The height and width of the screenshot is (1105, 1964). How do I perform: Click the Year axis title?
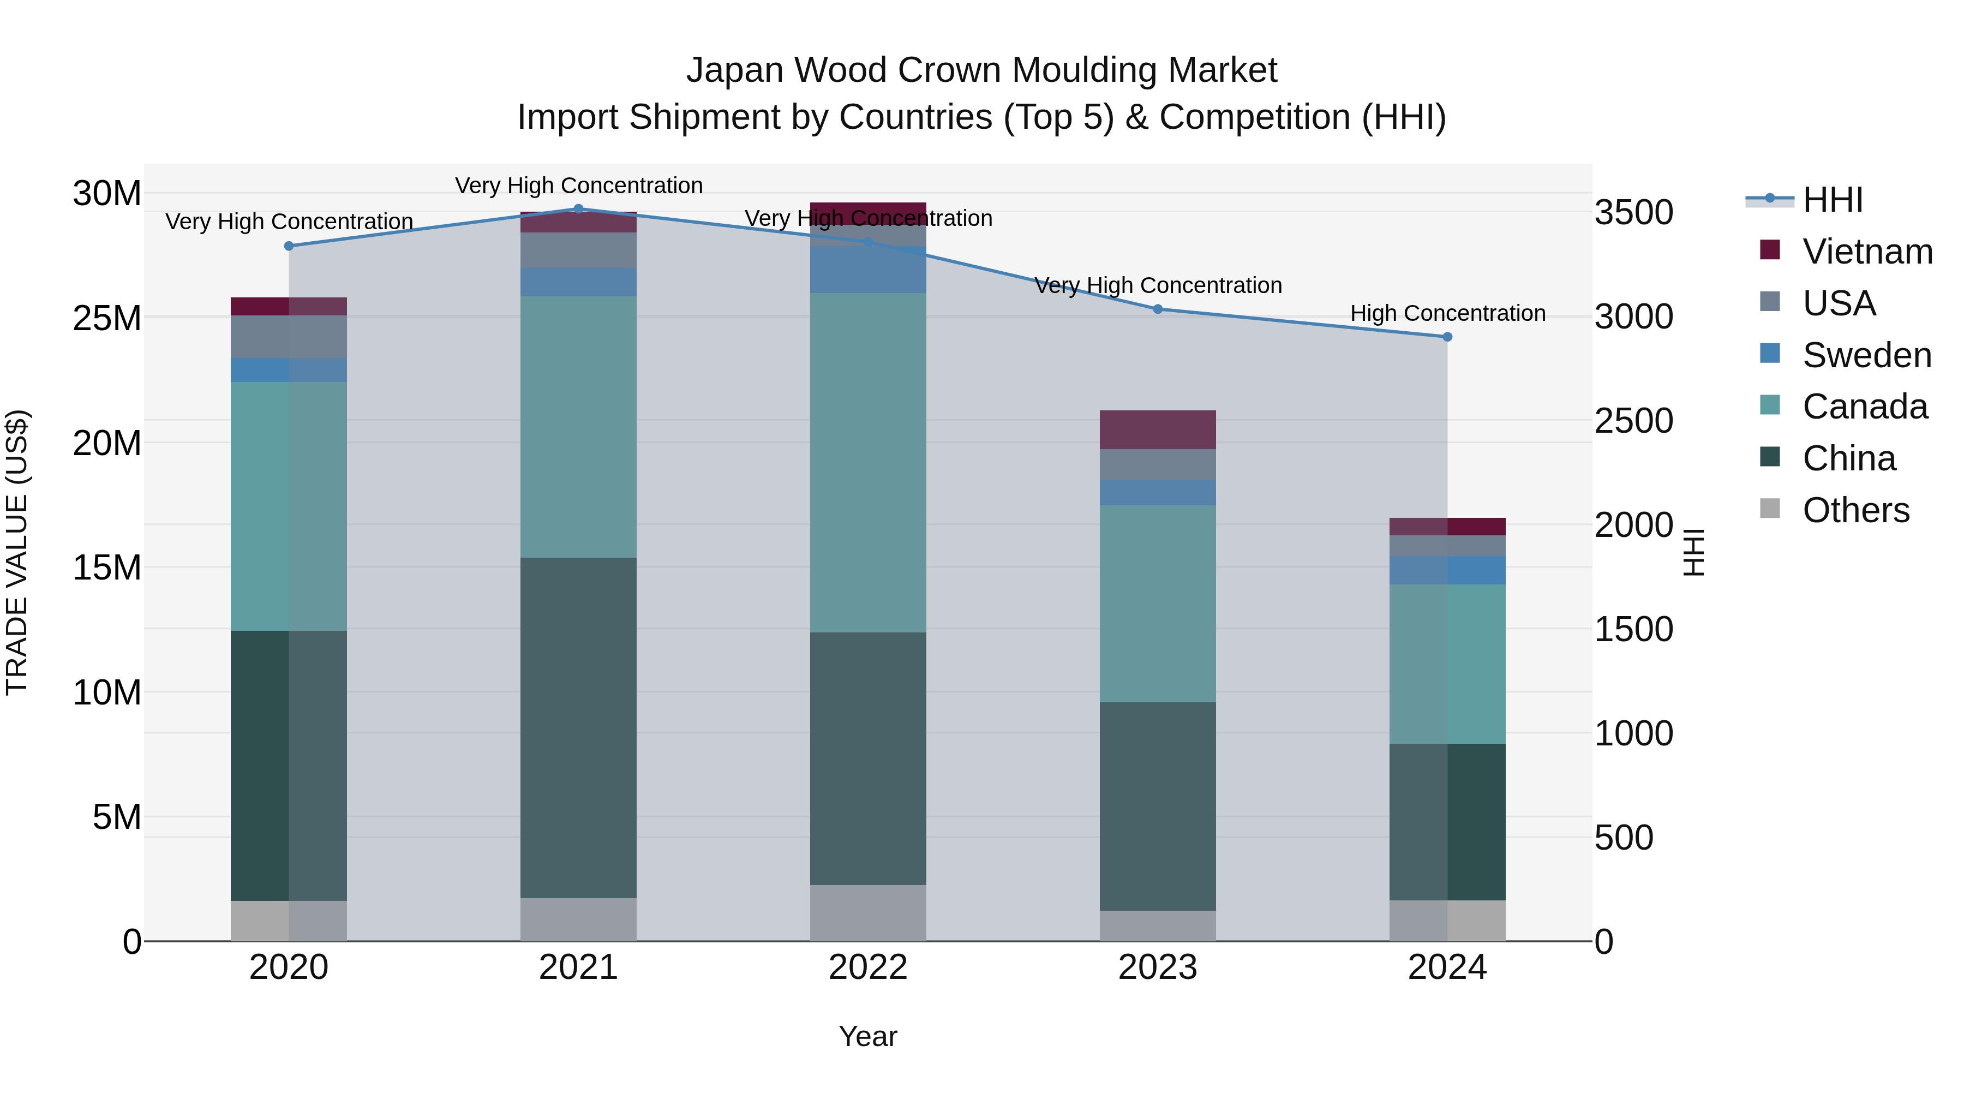click(867, 1037)
